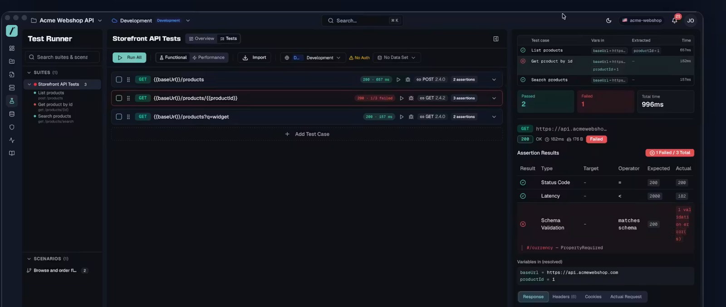Image resolution: width=726 pixels, height=307 pixels.
Task: Open the dashboard grid icon in sidebar
Action: 12,48
